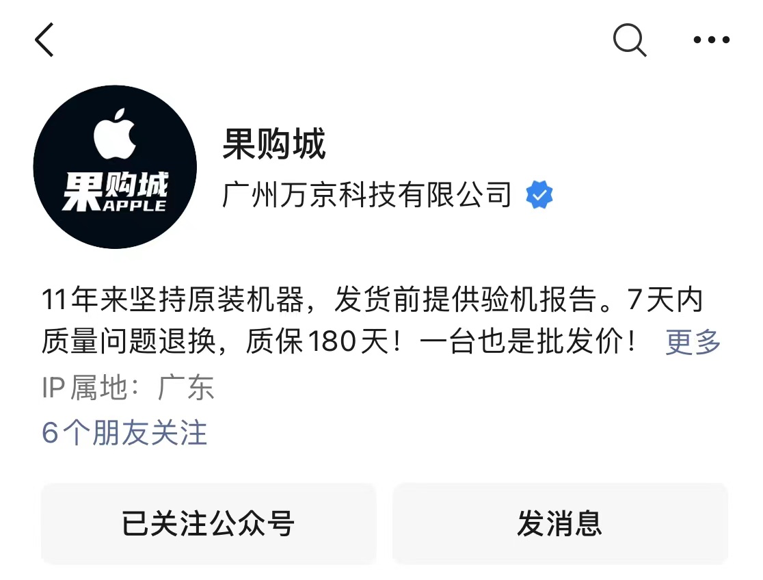Tap the 果购城 APPLE text inside avatar
763x580 pixels.
(x=115, y=192)
